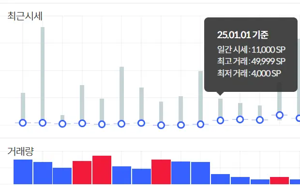Select the 최저 거래 4,000 SP line
This screenshot has width=300, height=191.
pos(249,73)
